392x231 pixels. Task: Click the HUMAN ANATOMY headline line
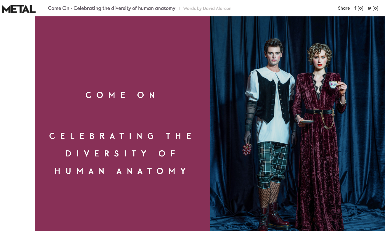(121, 171)
